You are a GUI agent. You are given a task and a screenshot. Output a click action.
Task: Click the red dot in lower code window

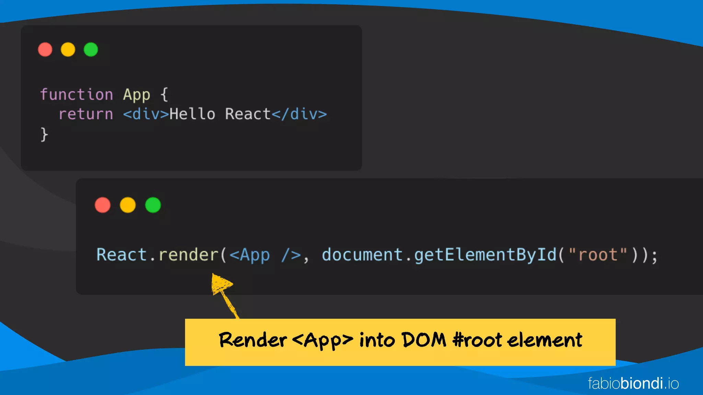(103, 205)
